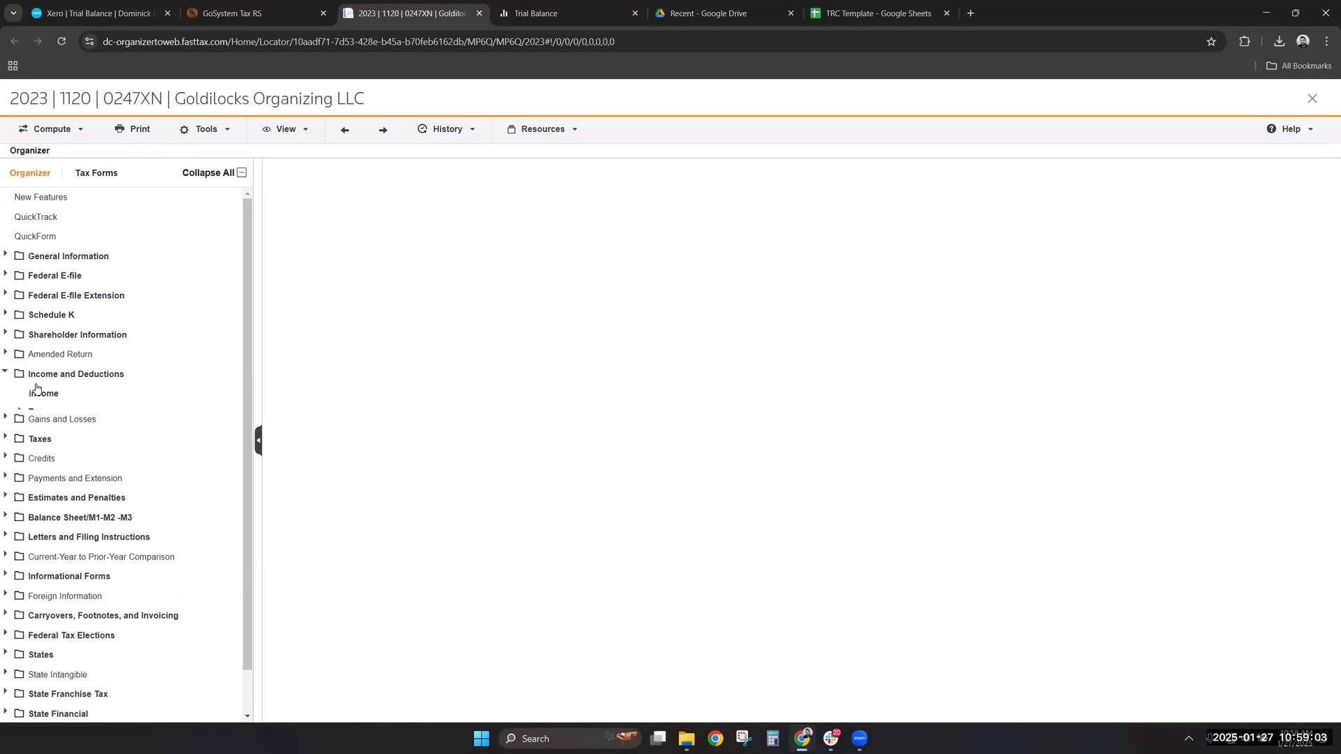Screen dimensions: 1341x754
Task: Open the Tools dropdown menu
Action: coord(205,129)
